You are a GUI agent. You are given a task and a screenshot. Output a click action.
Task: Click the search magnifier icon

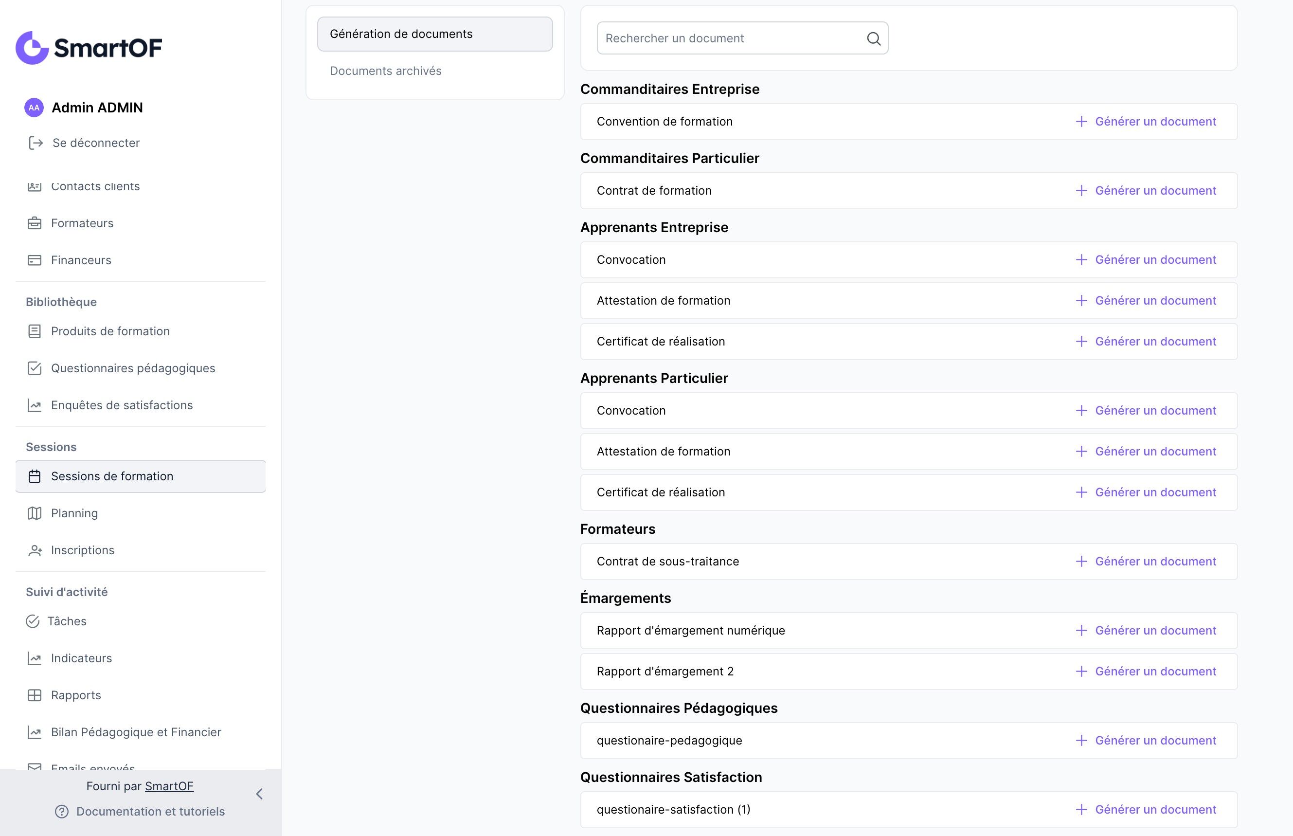(873, 38)
